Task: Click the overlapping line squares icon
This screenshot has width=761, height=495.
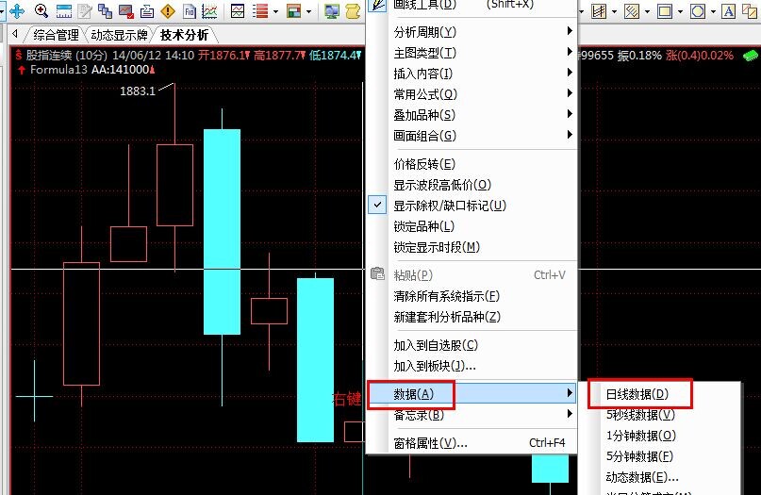Action: click(x=750, y=10)
